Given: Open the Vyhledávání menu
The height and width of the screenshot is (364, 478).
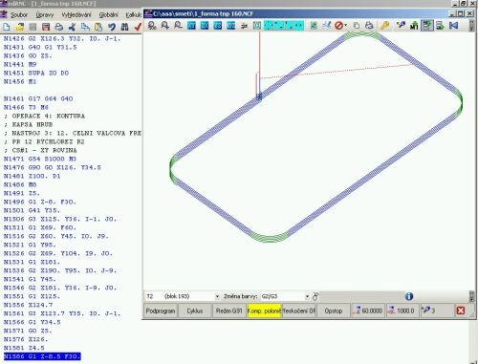Looking at the screenshot, I should click(76, 15).
